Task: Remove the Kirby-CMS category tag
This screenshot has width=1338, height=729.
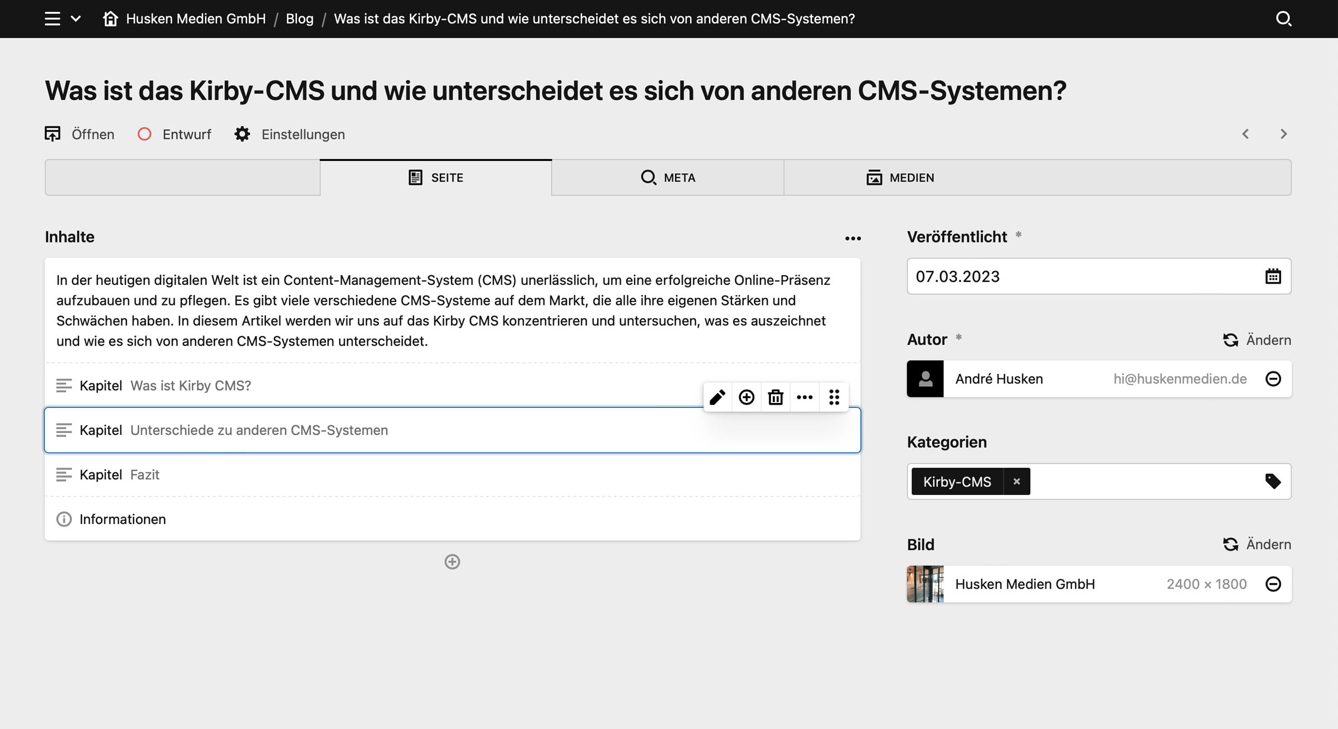Action: (x=1016, y=481)
